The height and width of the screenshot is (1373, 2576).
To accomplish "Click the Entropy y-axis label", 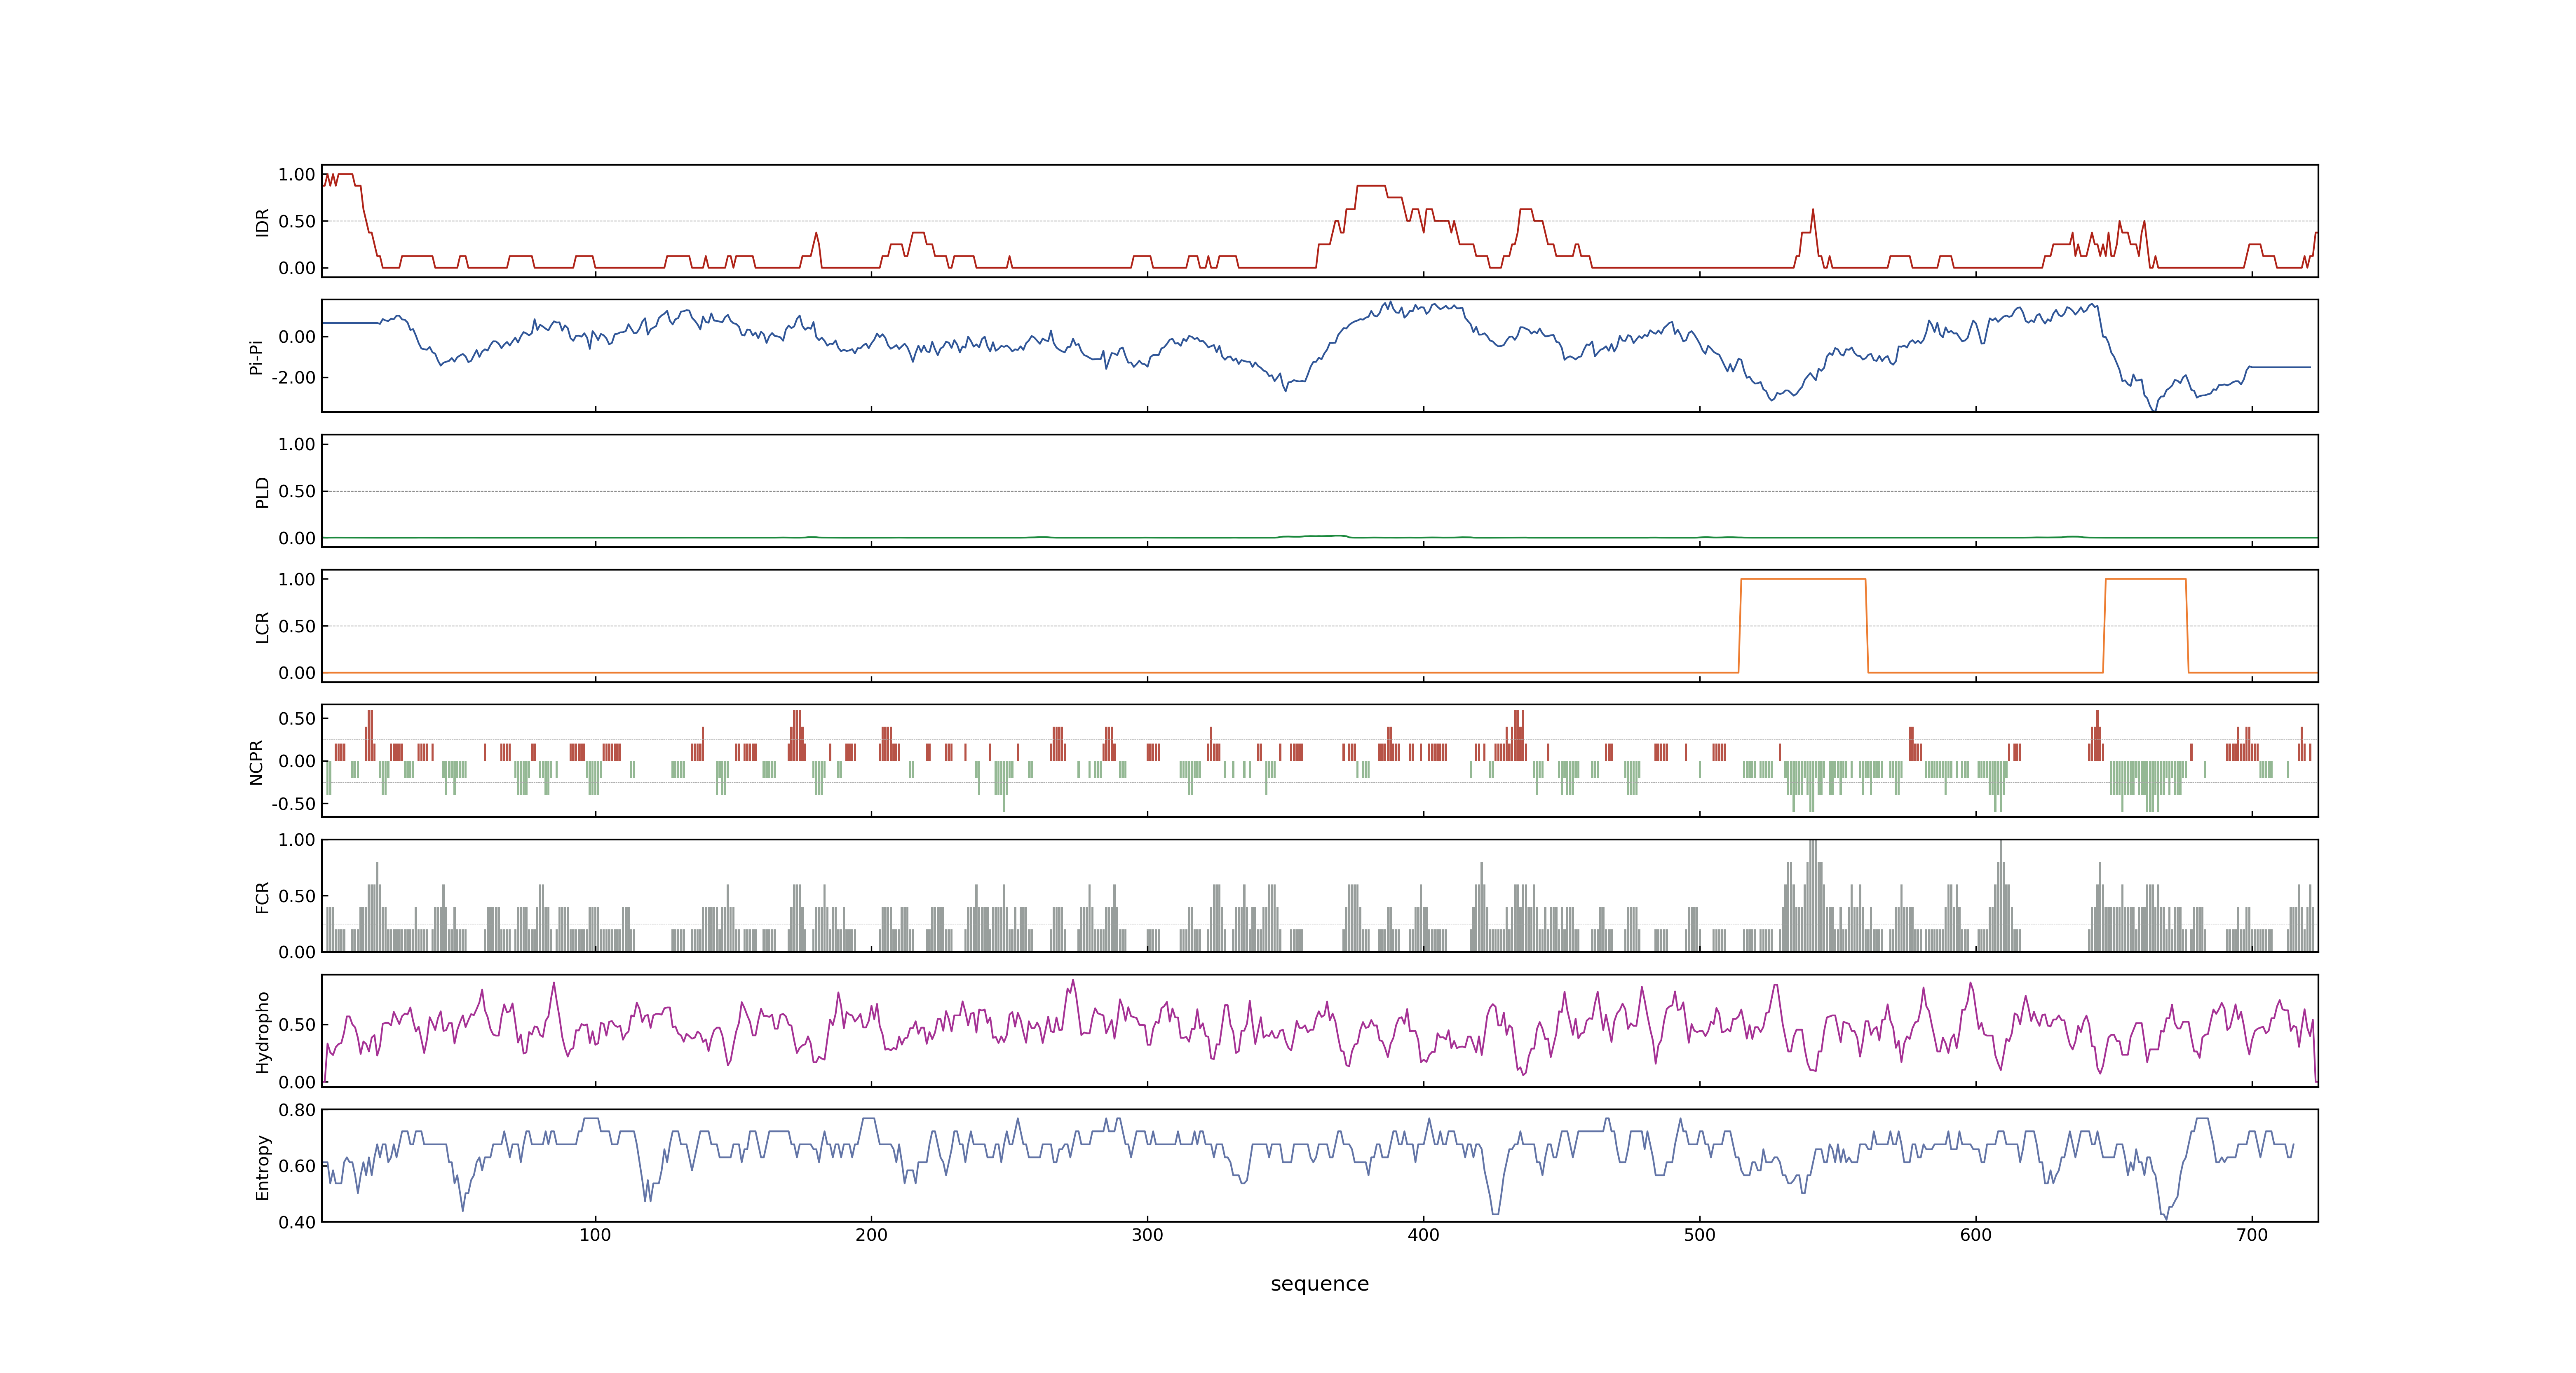I will point(262,1166).
